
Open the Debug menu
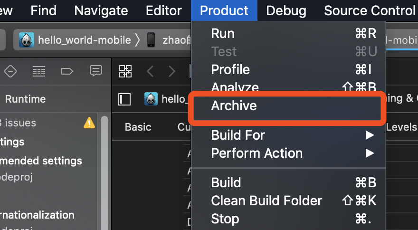coord(286,10)
